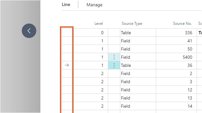Open the Manage menu
Viewport: 202px width, 113px height.
tap(94, 5)
